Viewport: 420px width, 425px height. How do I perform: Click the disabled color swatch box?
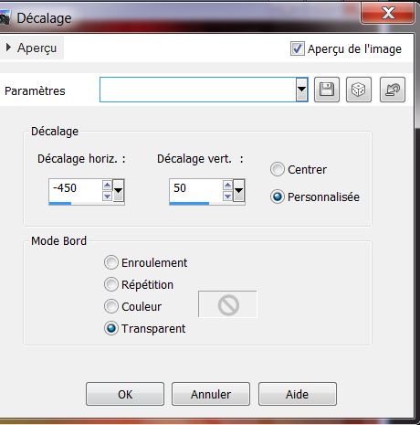(x=227, y=304)
